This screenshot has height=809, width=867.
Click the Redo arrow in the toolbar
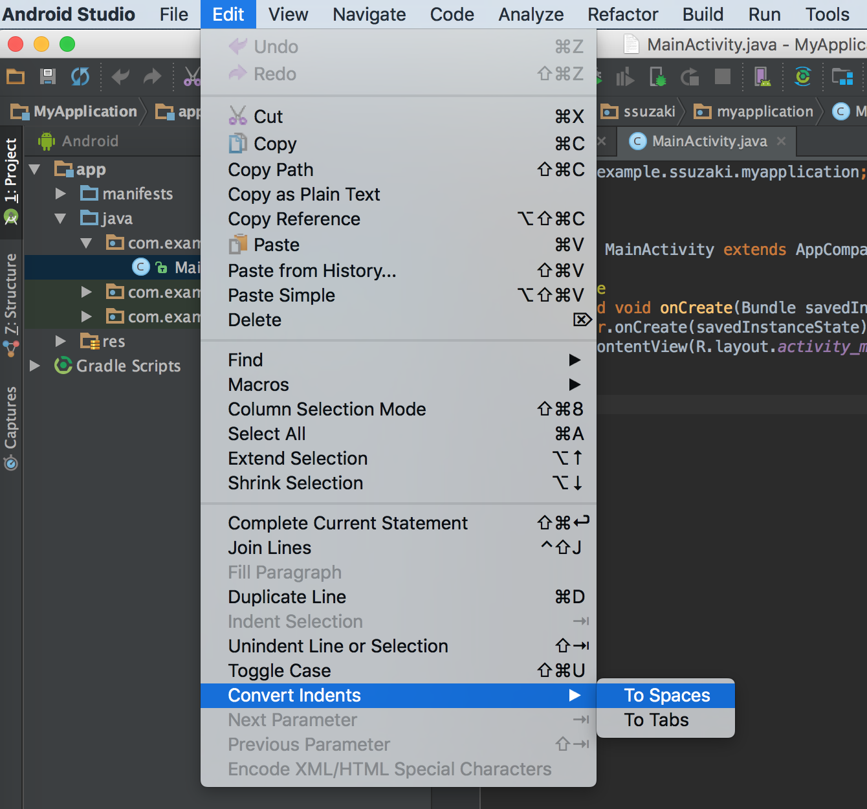tap(153, 77)
